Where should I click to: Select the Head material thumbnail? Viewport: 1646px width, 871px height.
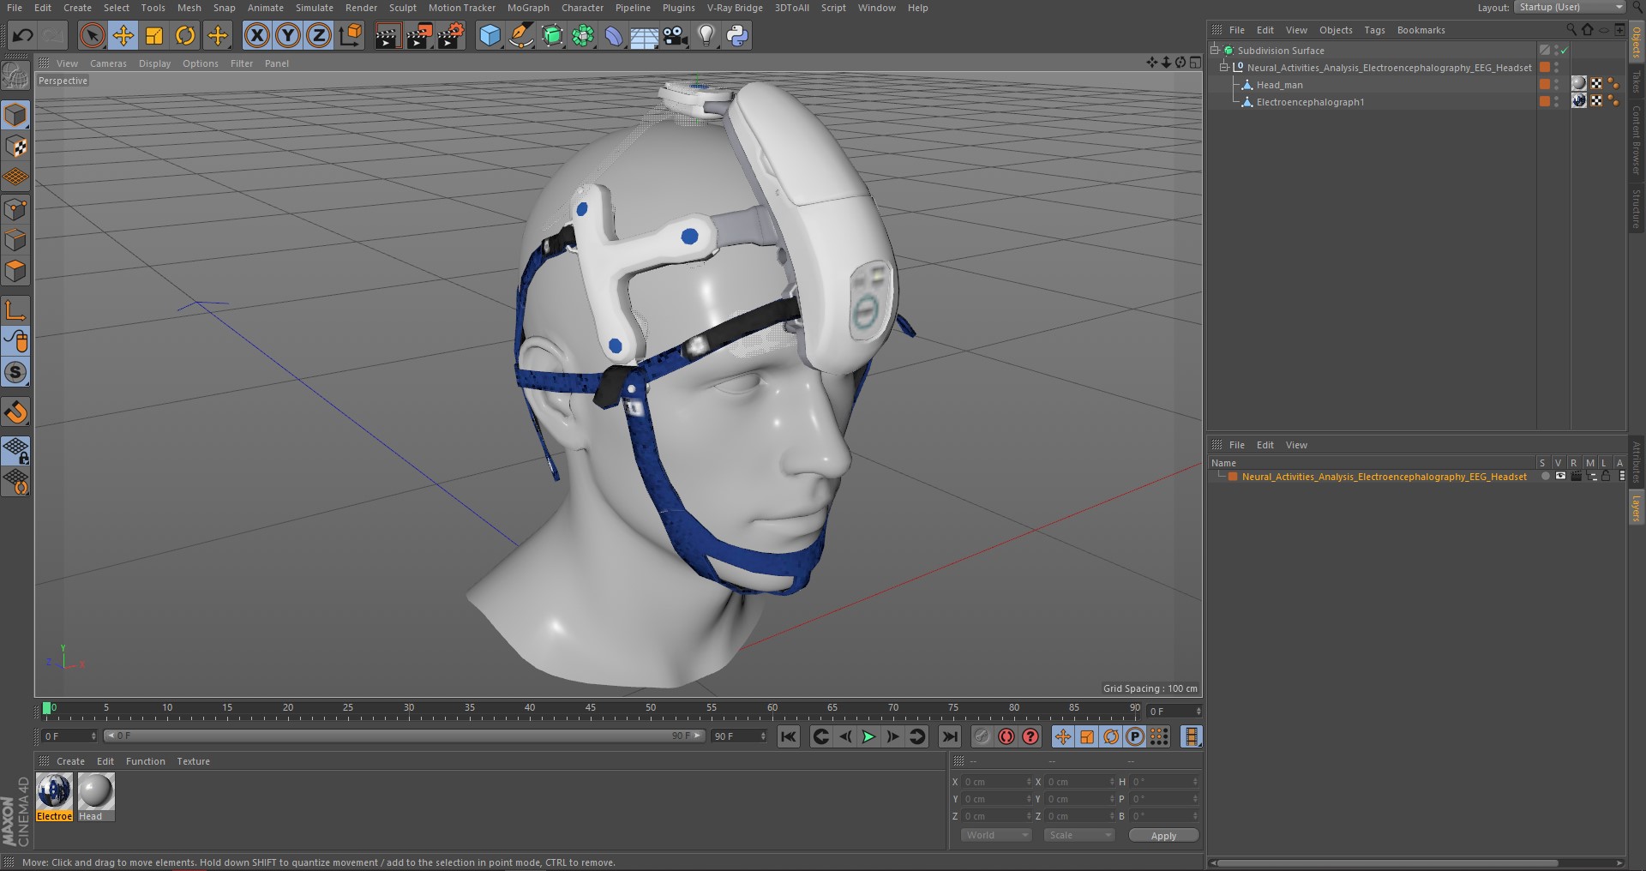click(96, 791)
